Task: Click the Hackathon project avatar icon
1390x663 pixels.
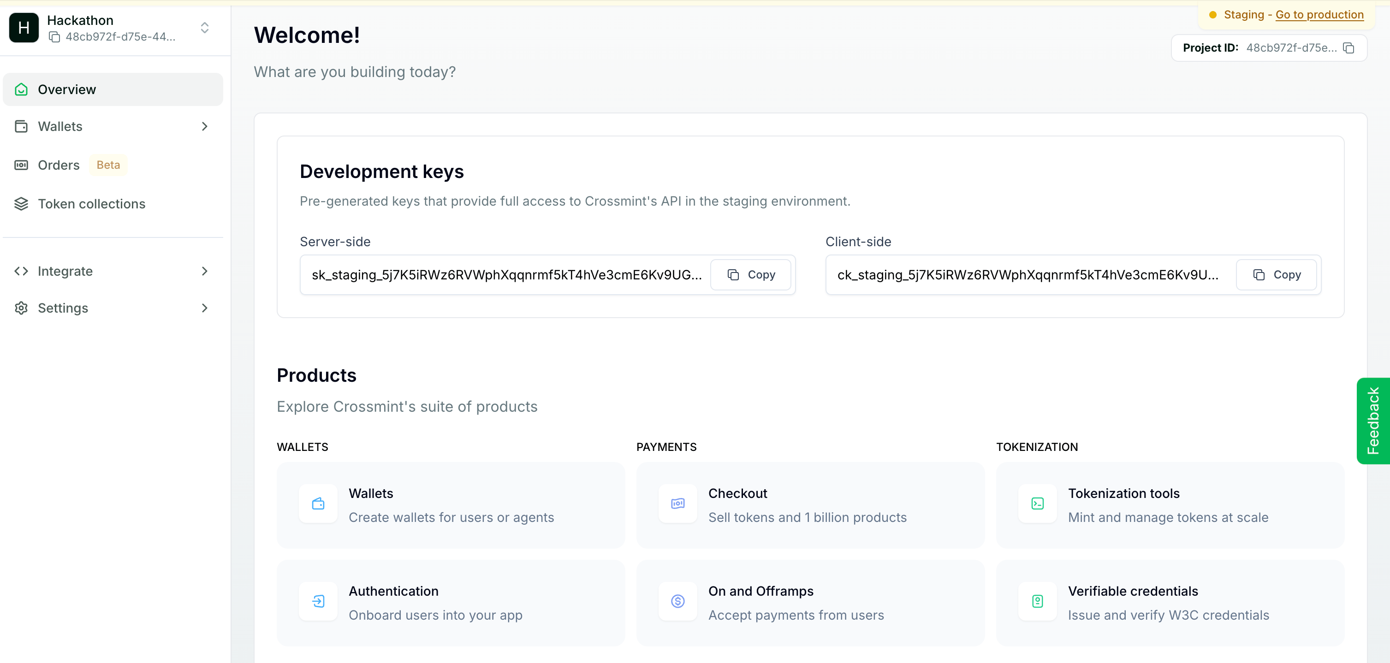Action: point(24,28)
